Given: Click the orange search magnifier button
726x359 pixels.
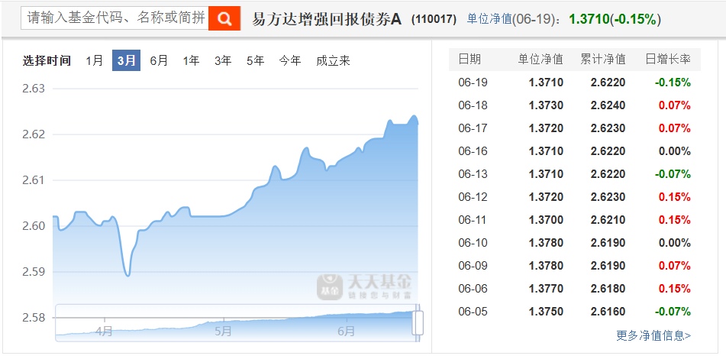Looking at the screenshot, I should [x=224, y=18].
